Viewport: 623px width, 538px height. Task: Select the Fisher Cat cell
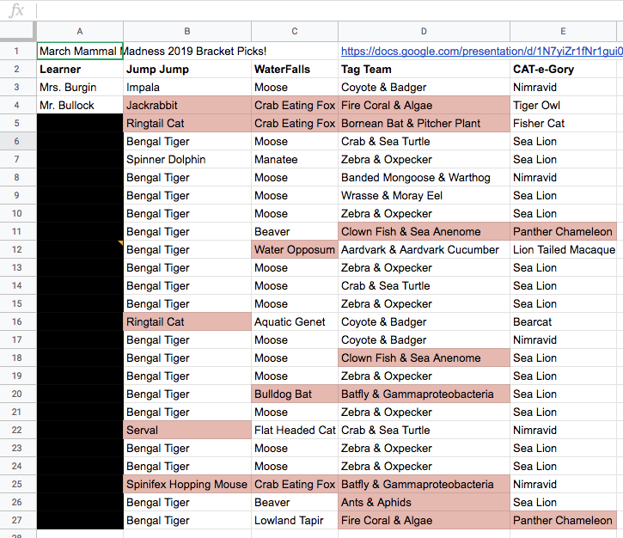point(563,123)
